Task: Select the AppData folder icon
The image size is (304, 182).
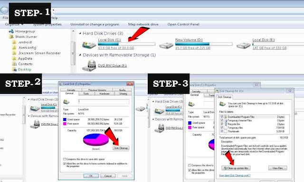Action: 14,58
